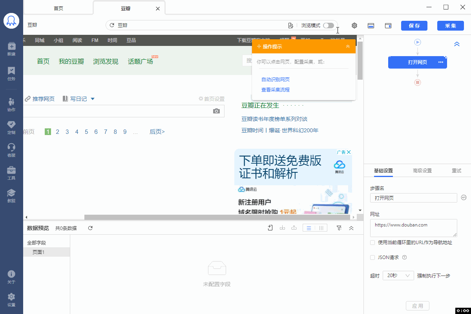Open the 超时 20秒 dropdown
Image resolution: width=471 pixels, height=314 pixels.
(x=398, y=276)
